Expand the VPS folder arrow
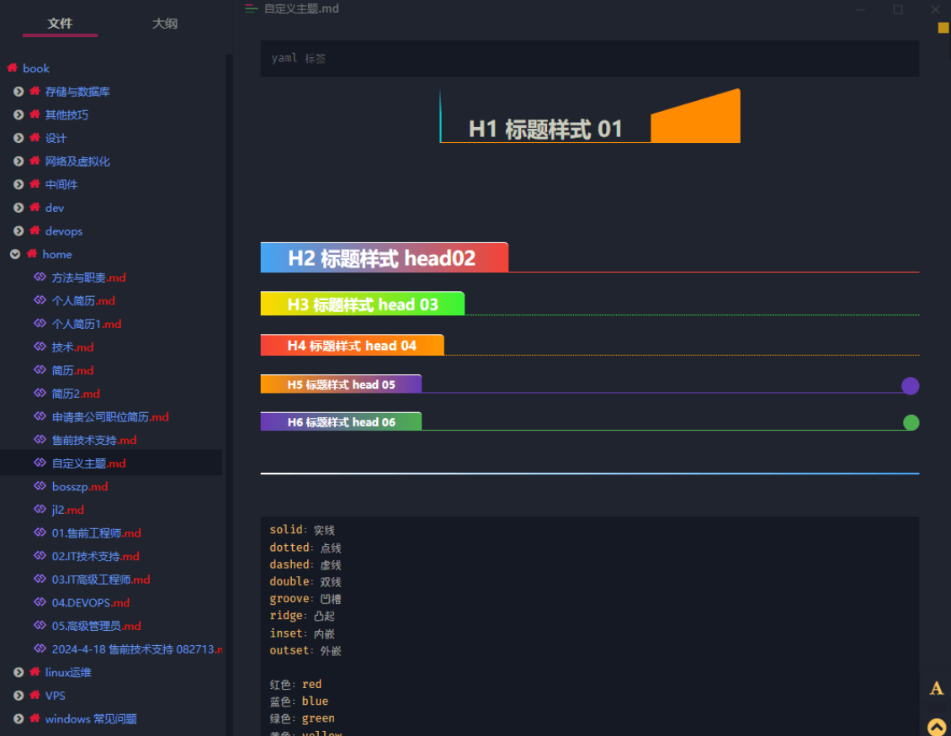 pyautogui.click(x=19, y=696)
